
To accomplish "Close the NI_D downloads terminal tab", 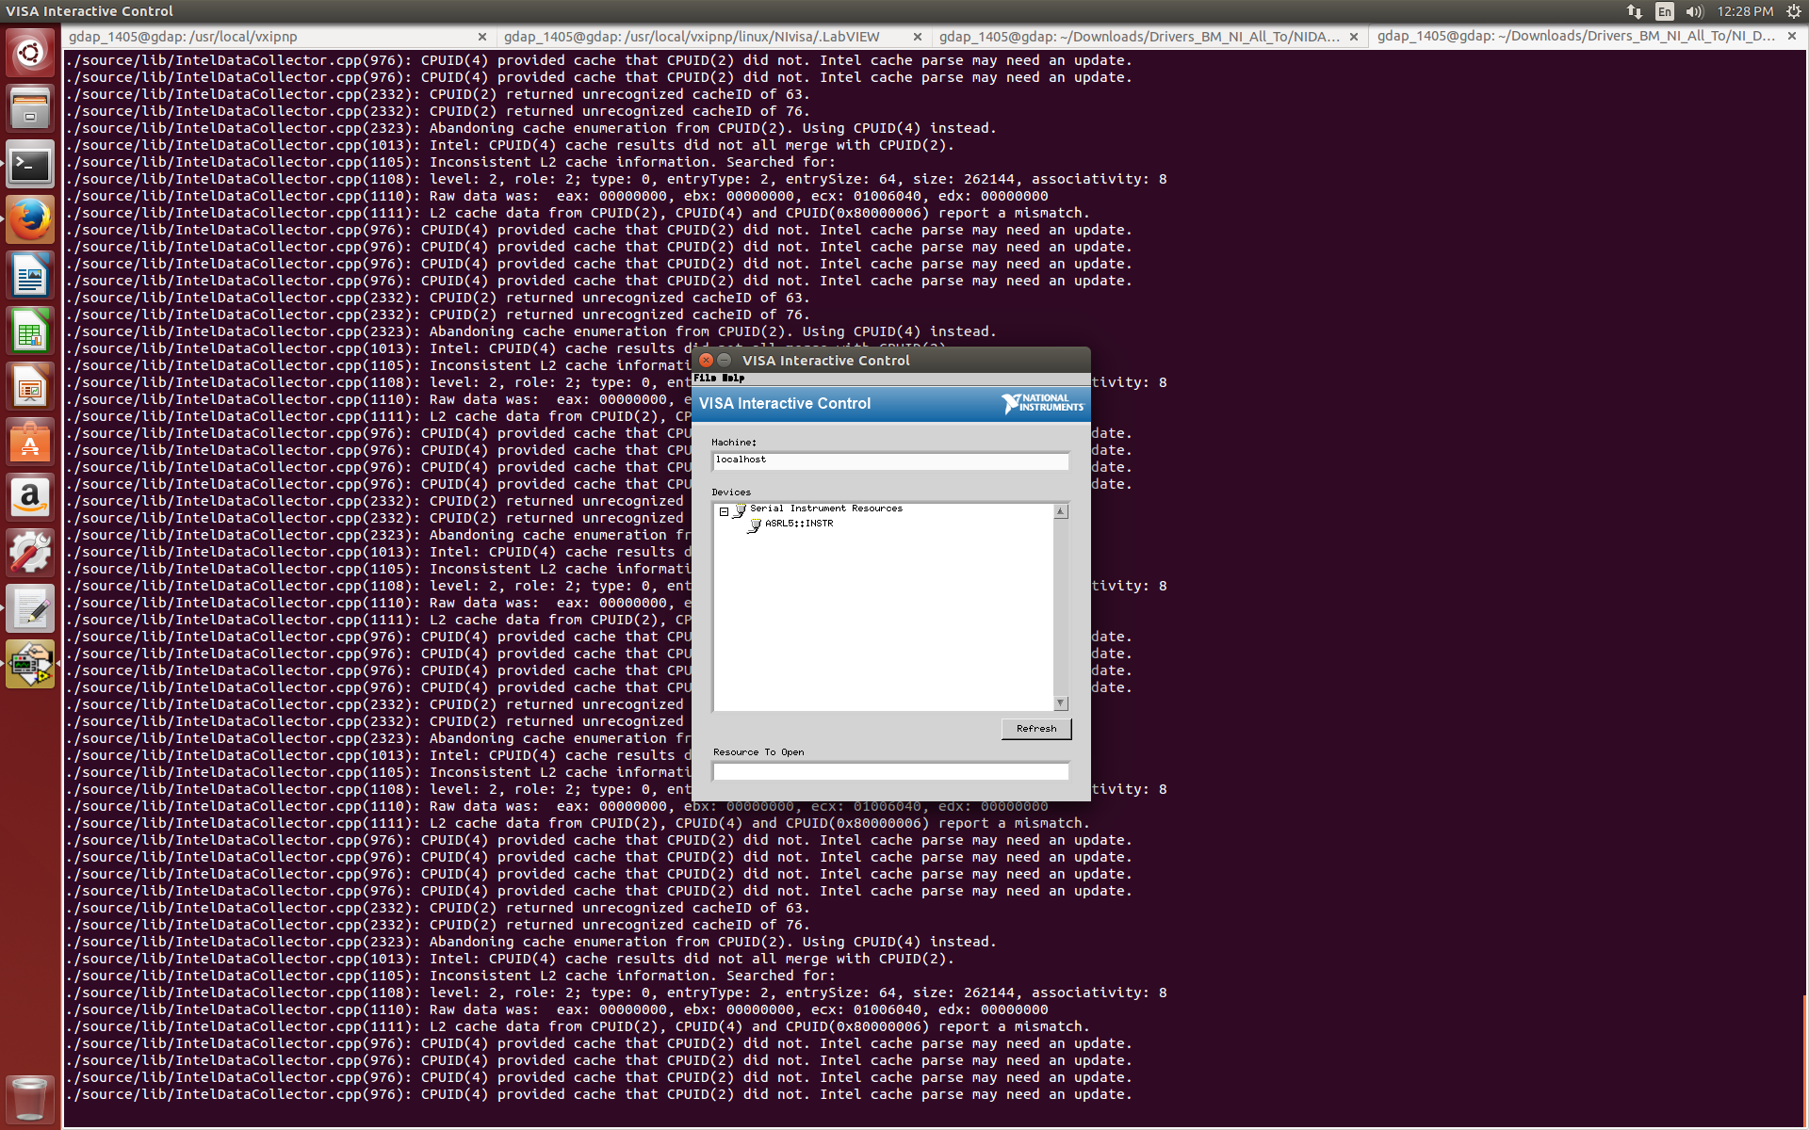I will click(1792, 37).
